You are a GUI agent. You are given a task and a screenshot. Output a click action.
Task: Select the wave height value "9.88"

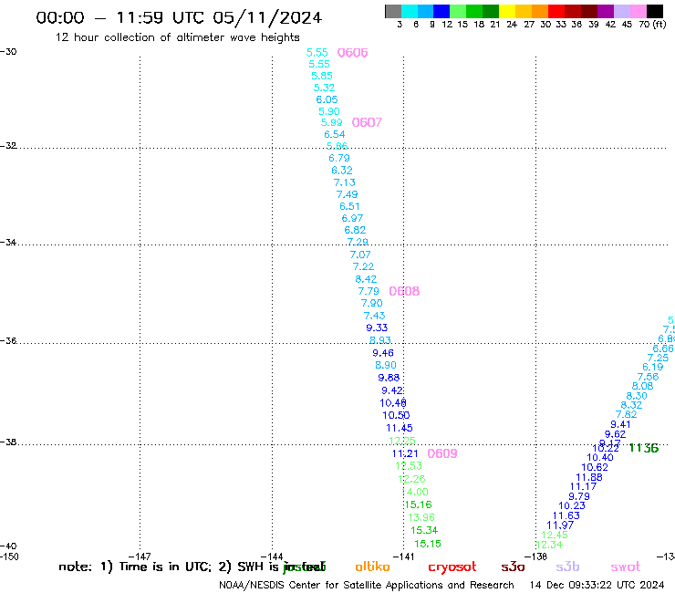(389, 378)
